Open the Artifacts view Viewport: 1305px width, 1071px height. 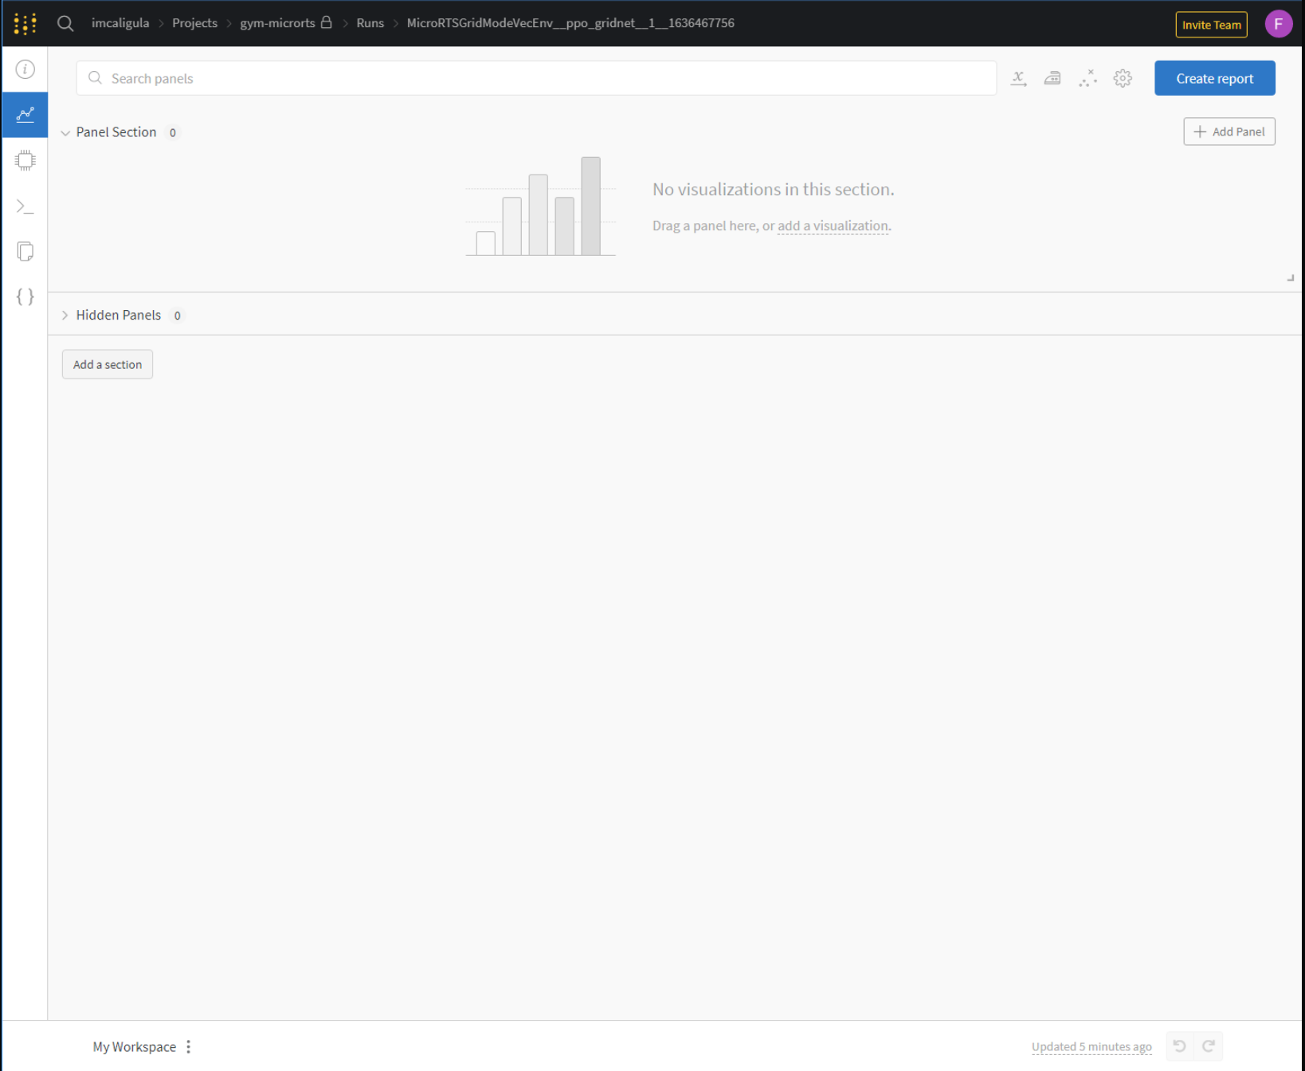[25, 296]
